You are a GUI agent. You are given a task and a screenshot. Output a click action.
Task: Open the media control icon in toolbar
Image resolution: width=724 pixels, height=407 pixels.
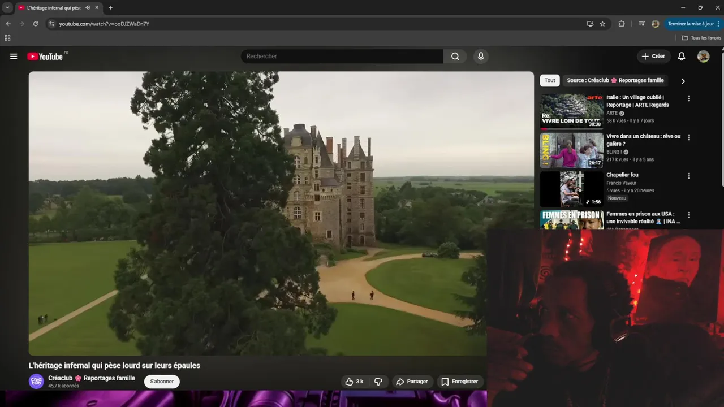click(641, 24)
